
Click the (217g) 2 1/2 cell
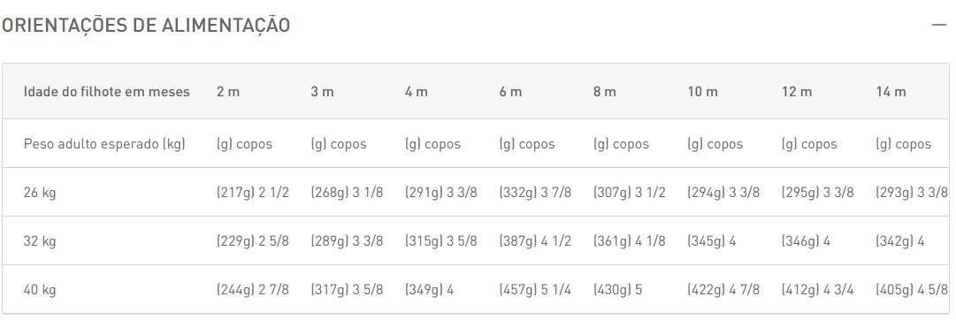252,193
